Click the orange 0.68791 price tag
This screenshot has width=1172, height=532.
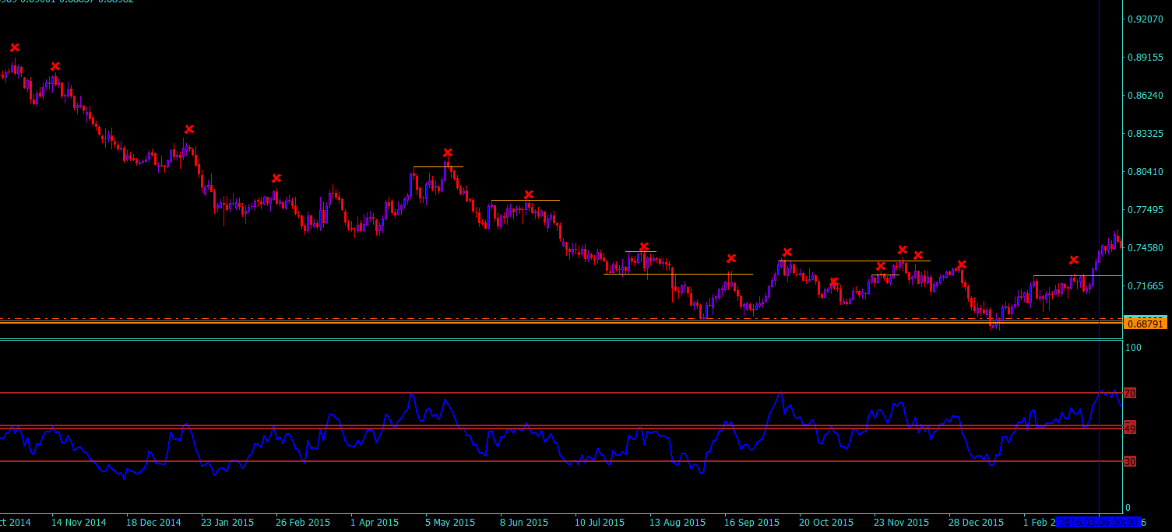[x=1145, y=324]
